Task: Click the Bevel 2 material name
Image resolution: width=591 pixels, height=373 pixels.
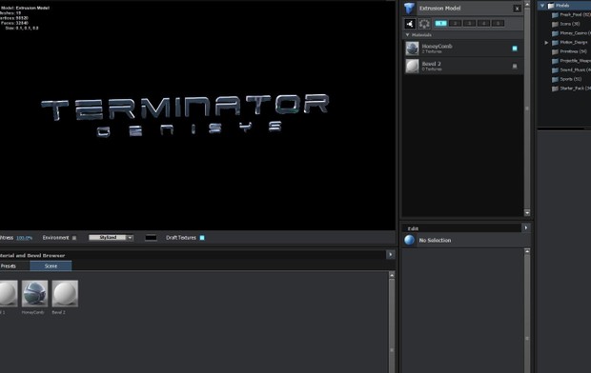Action: (431, 64)
